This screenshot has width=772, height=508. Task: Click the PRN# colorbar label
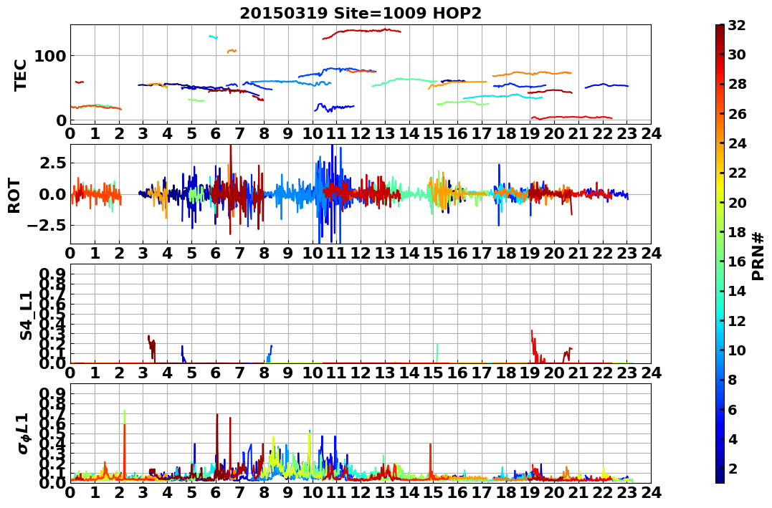pyautogui.click(x=758, y=257)
